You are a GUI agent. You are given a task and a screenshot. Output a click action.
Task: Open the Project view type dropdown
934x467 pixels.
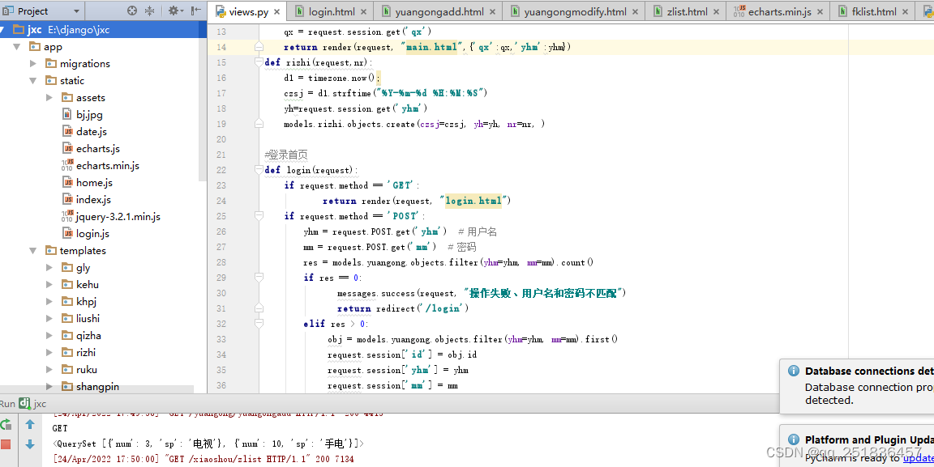76,11
